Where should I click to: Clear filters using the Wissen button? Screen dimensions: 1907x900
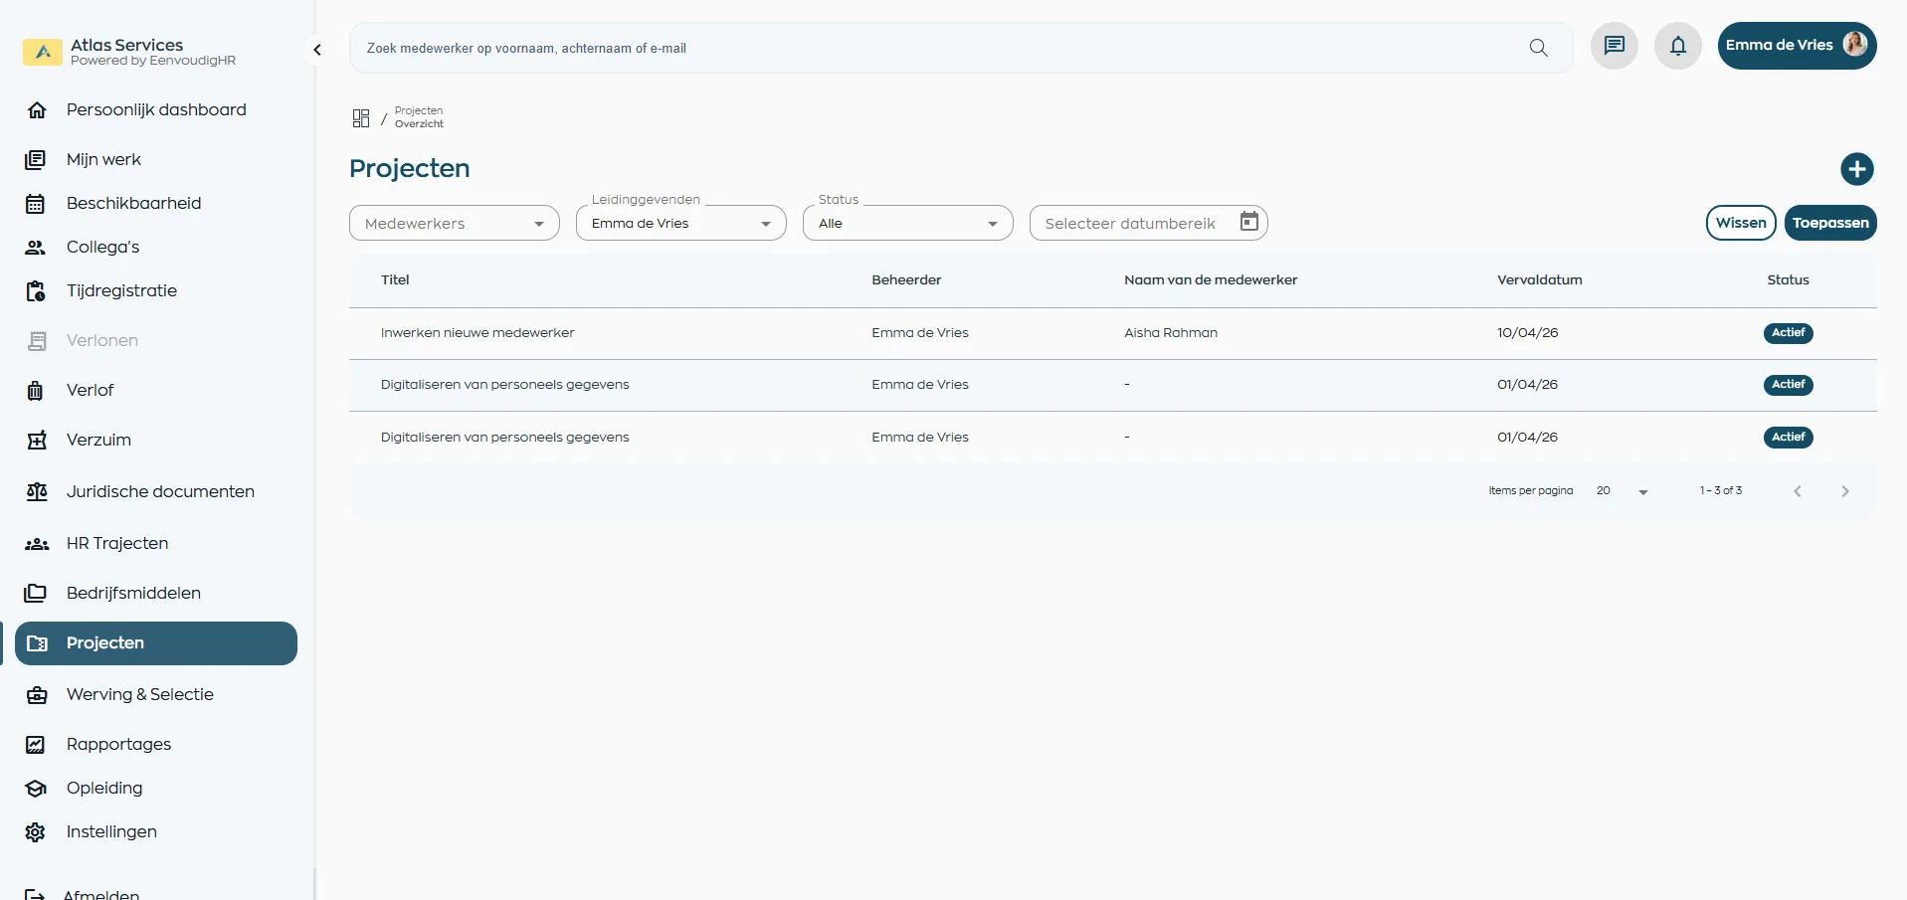(x=1741, y=222)
